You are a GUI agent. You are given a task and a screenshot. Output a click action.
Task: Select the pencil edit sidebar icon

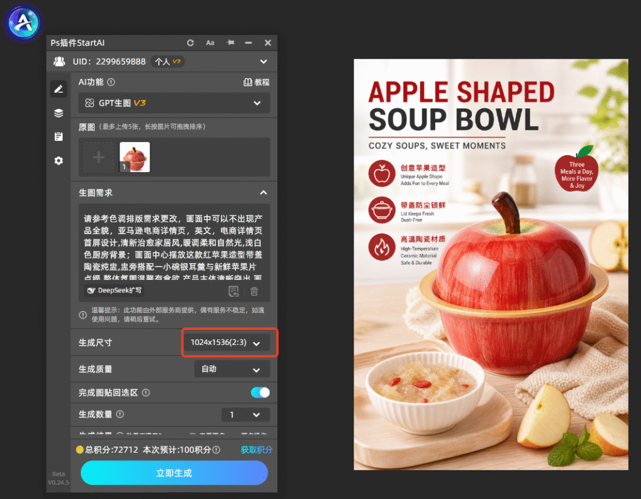pos(58,89)
